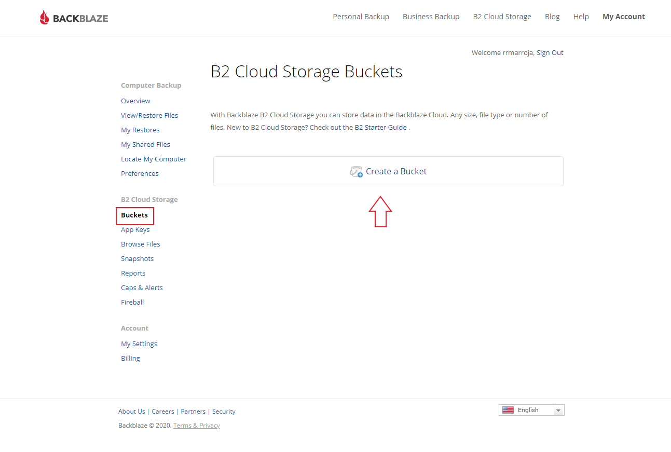
Task: Click the Computer Backup sidebar heading
Action: click(x=151, y=85)
